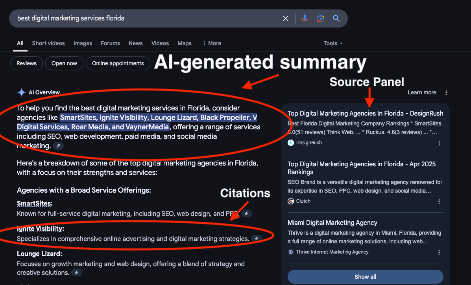Image resolution: width=471 pixels, height=285 pixels.
Task: Click citation link icon after SmartSites description
Action: [247, 213]
